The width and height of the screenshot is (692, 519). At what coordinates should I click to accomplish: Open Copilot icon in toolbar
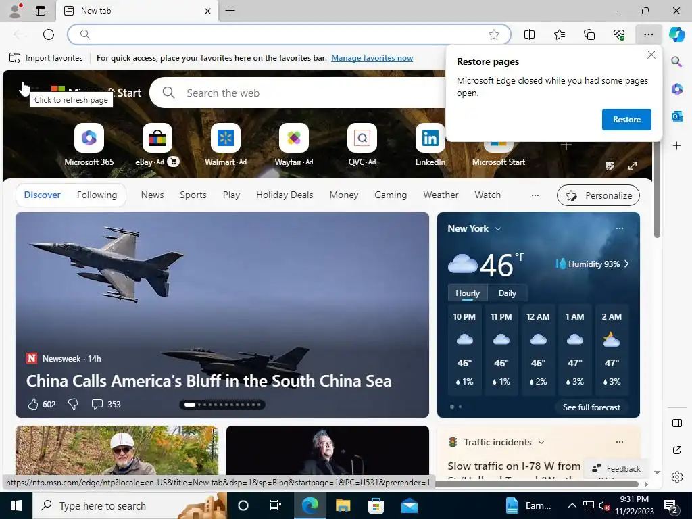pos(676,34)
